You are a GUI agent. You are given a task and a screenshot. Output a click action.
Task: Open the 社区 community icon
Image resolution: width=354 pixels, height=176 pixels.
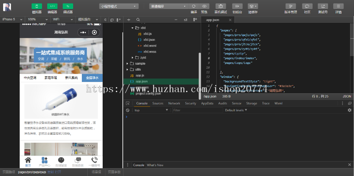click(307, 6)
